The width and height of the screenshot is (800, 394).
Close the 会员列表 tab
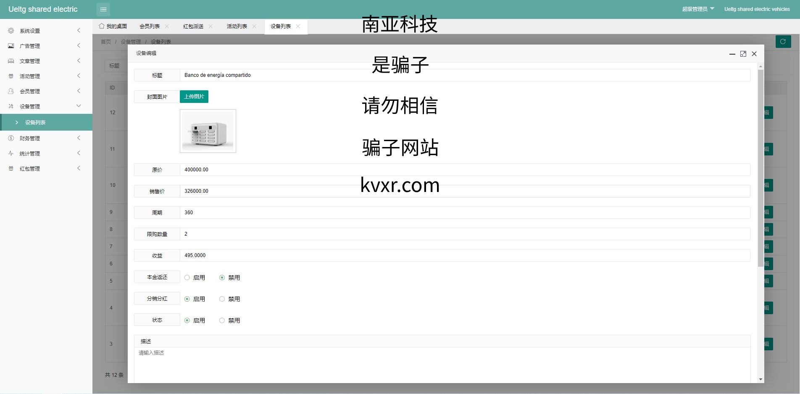pos(167,26)
